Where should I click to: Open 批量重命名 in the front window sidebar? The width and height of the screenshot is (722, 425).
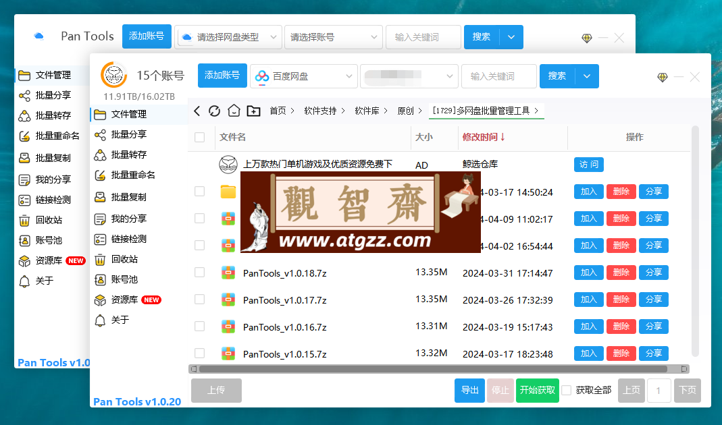coord(132,175)
